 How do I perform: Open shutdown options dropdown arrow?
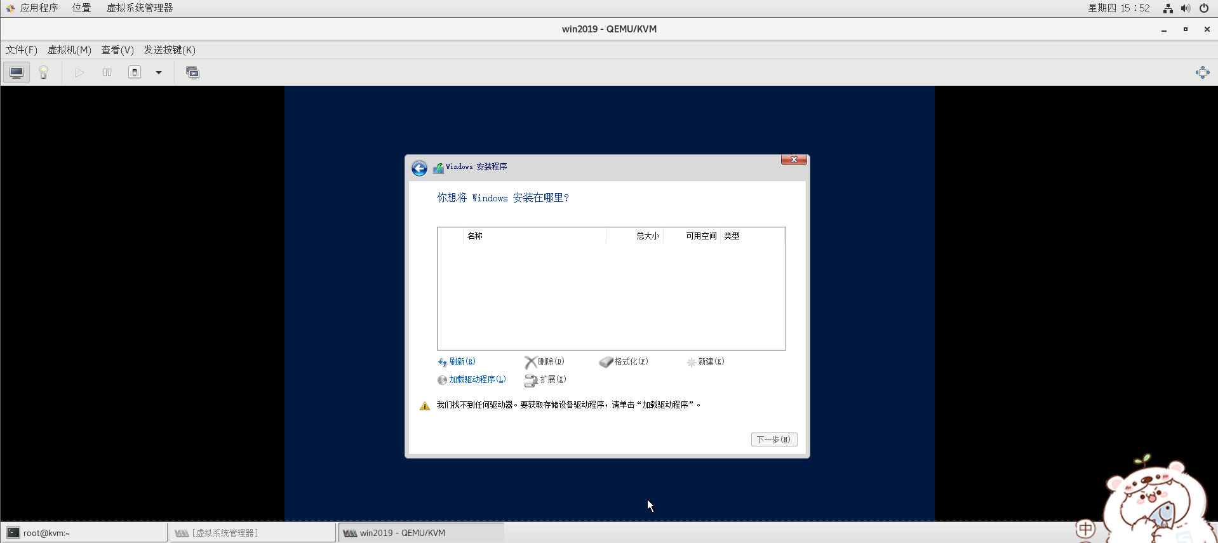click(159, 72)
